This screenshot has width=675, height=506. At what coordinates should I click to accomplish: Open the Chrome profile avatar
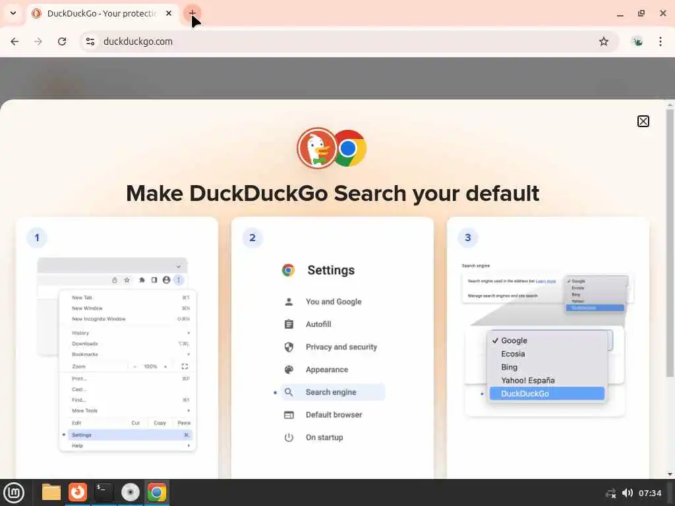pos(637,42)
